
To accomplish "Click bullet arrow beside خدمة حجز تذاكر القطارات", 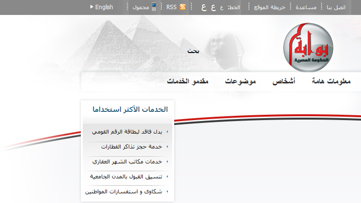I will tap(167, 146).
